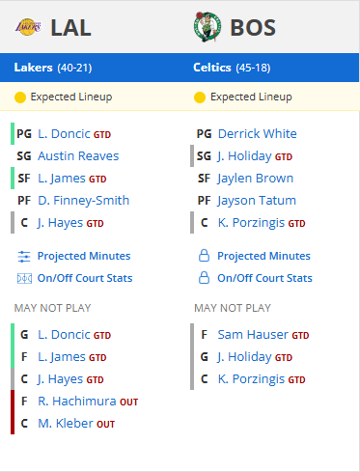360x472 pixels.
Task: Open Lakers Projected Minutes link
Action: click(x=84, y=256)
